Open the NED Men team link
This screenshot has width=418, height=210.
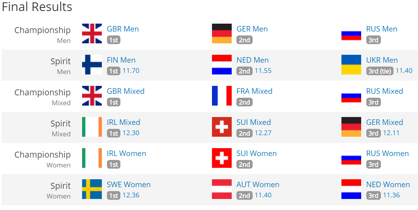(253, 60)
